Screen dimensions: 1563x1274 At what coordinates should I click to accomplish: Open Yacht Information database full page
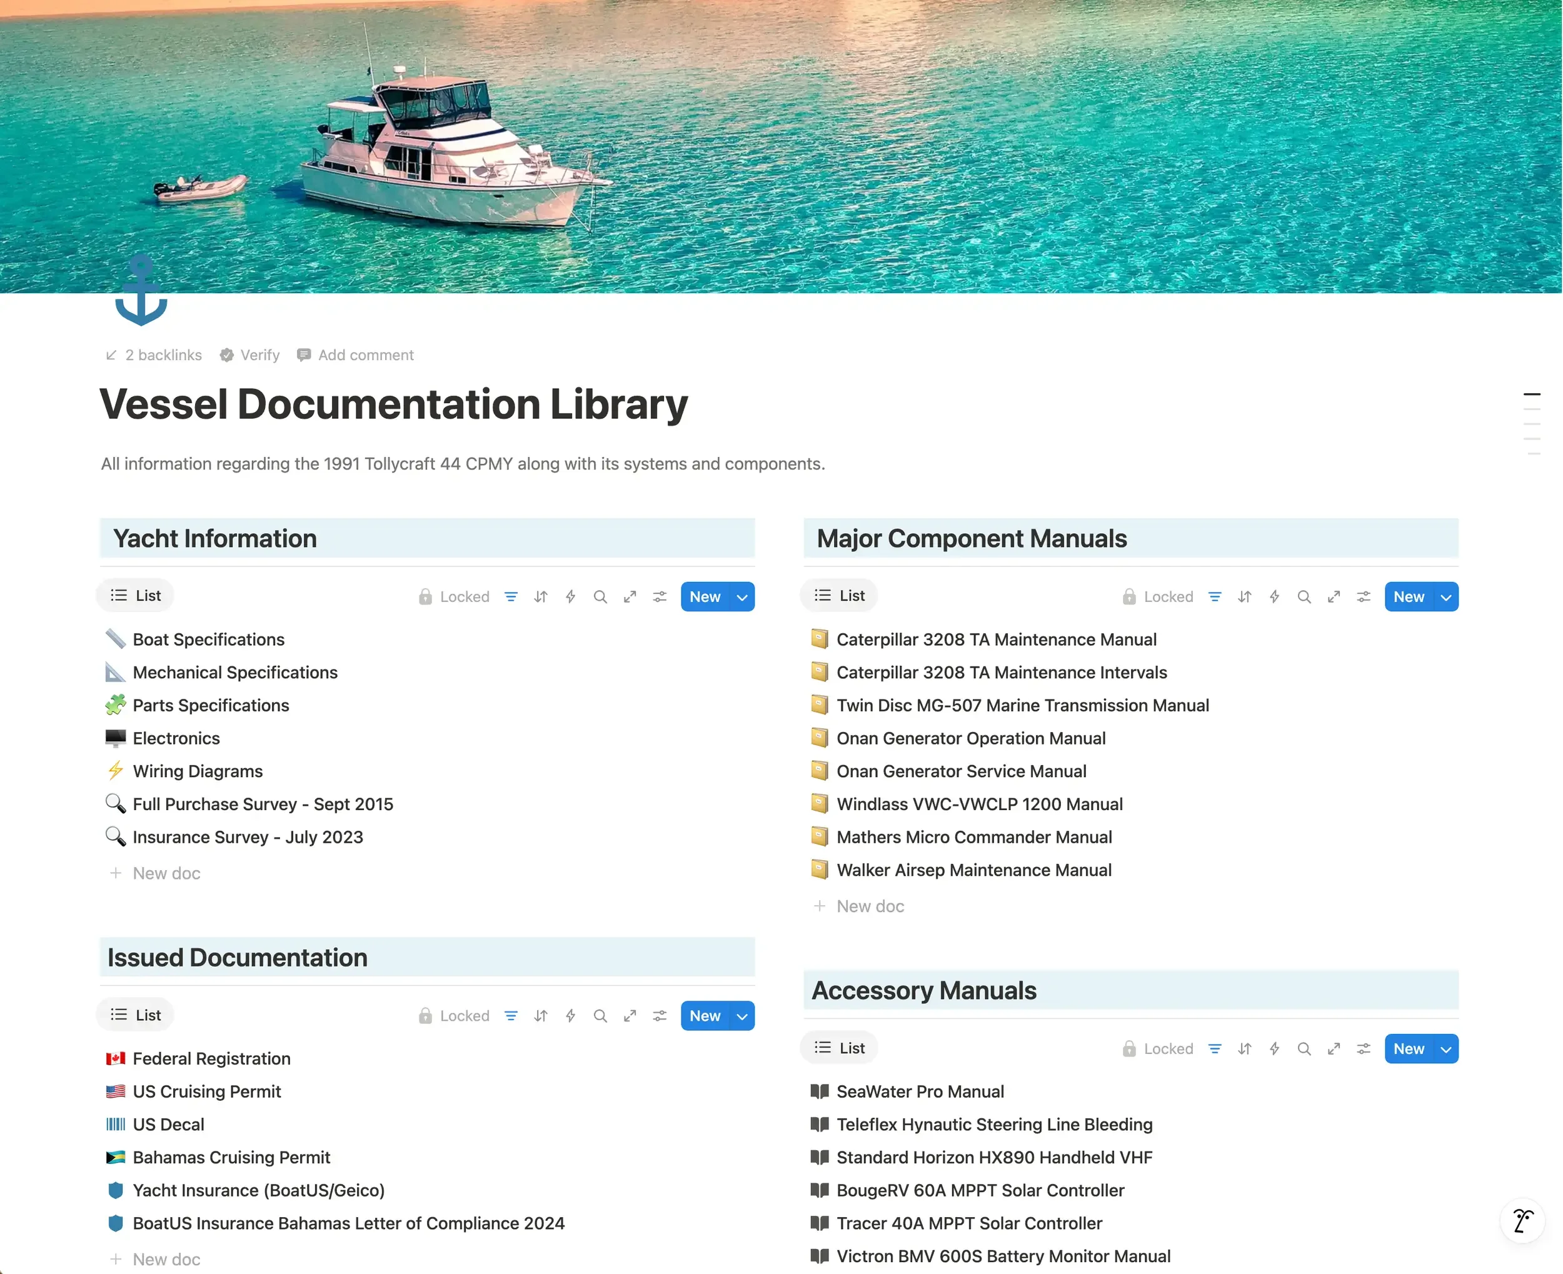[x=630, y=596]
